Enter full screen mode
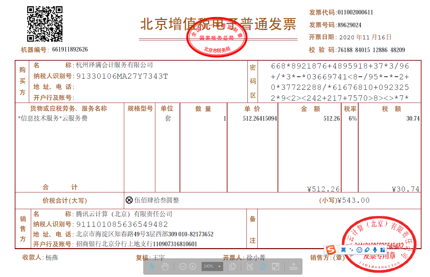The width and height of the screenshot is (430, 277). [x=276, y=267]
